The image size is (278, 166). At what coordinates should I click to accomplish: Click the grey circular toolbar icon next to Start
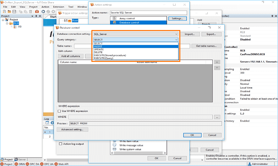coord(48,12)
